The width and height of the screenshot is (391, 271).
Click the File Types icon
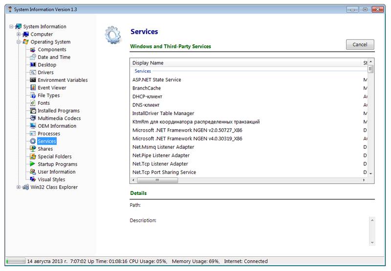pos(33,95)
